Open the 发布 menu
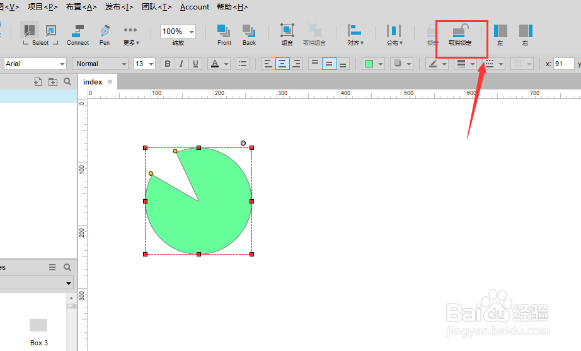 [x=119, y=7]
